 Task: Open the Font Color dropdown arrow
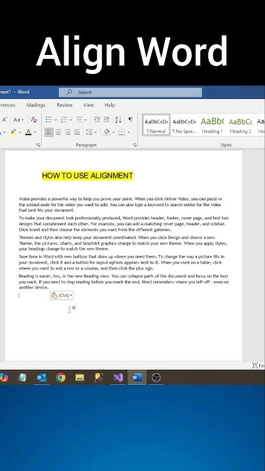[35, 132]
